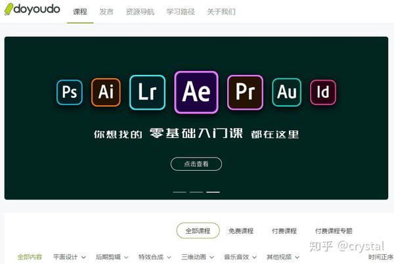Click the 点击查看 banner button
394x264 pixels.
[196, 164]
